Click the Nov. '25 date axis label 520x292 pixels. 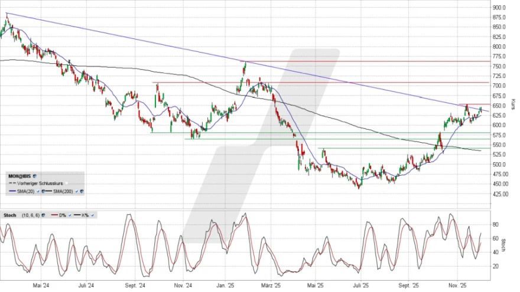[453, 286]
